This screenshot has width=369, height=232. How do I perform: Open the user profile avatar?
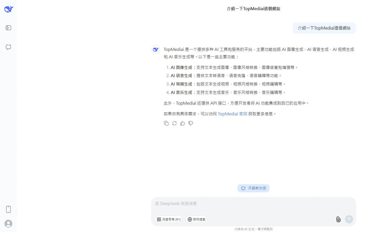tap(8, 224)
